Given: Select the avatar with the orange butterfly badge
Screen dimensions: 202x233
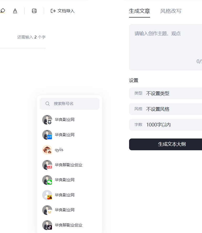Looking at the screenshot, I should pos(47,210).
